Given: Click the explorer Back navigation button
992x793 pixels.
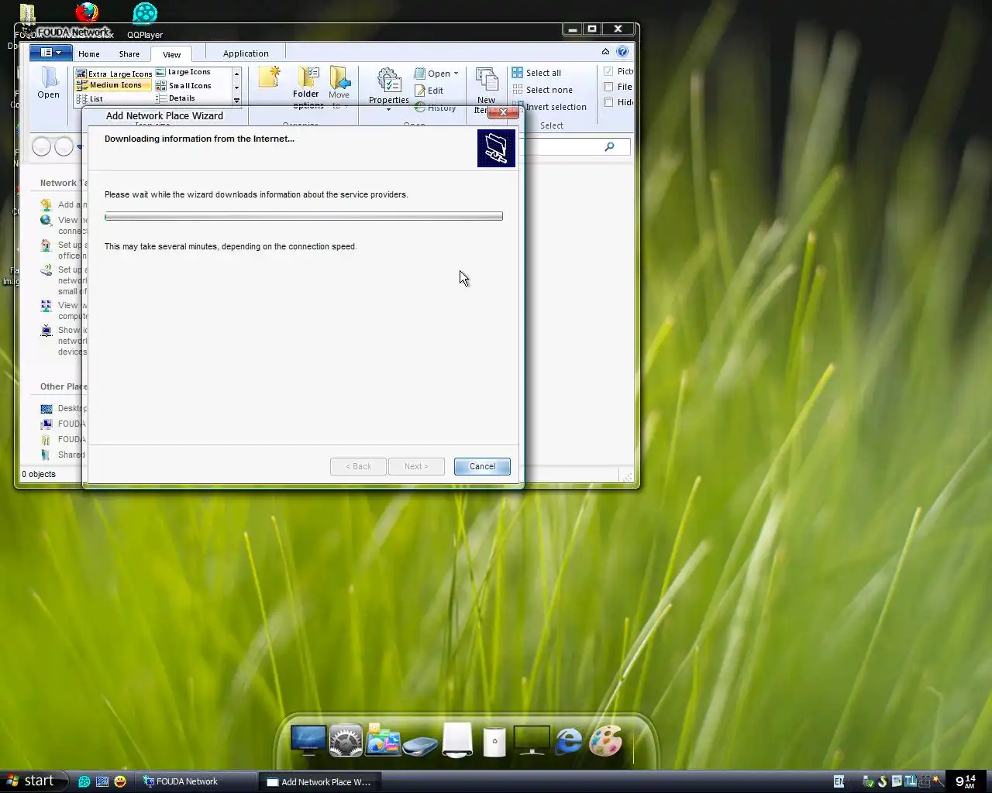Looking at the screenshot, I should click(42, 146).
